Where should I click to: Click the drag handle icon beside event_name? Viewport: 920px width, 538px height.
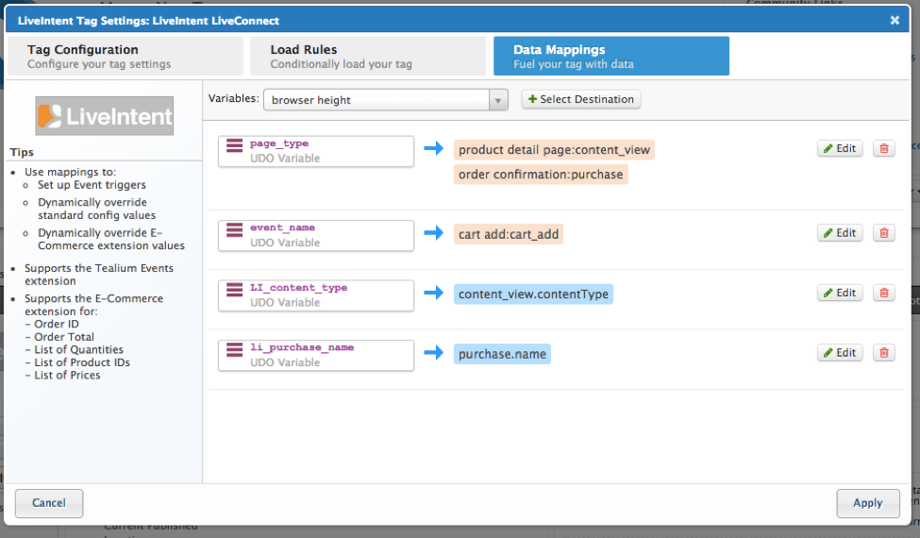pyautogui.click(x=235, y=234)
